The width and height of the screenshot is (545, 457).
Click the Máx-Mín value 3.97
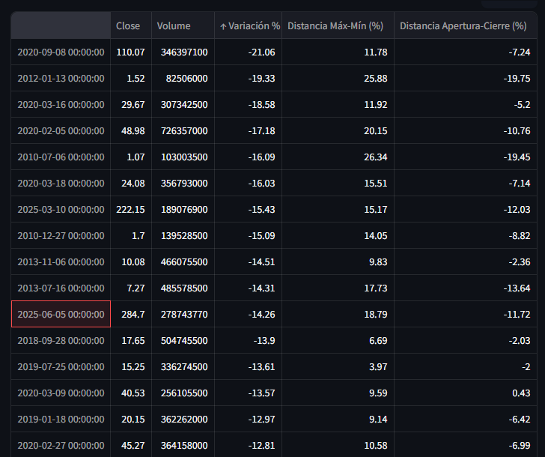pos(338,366)
